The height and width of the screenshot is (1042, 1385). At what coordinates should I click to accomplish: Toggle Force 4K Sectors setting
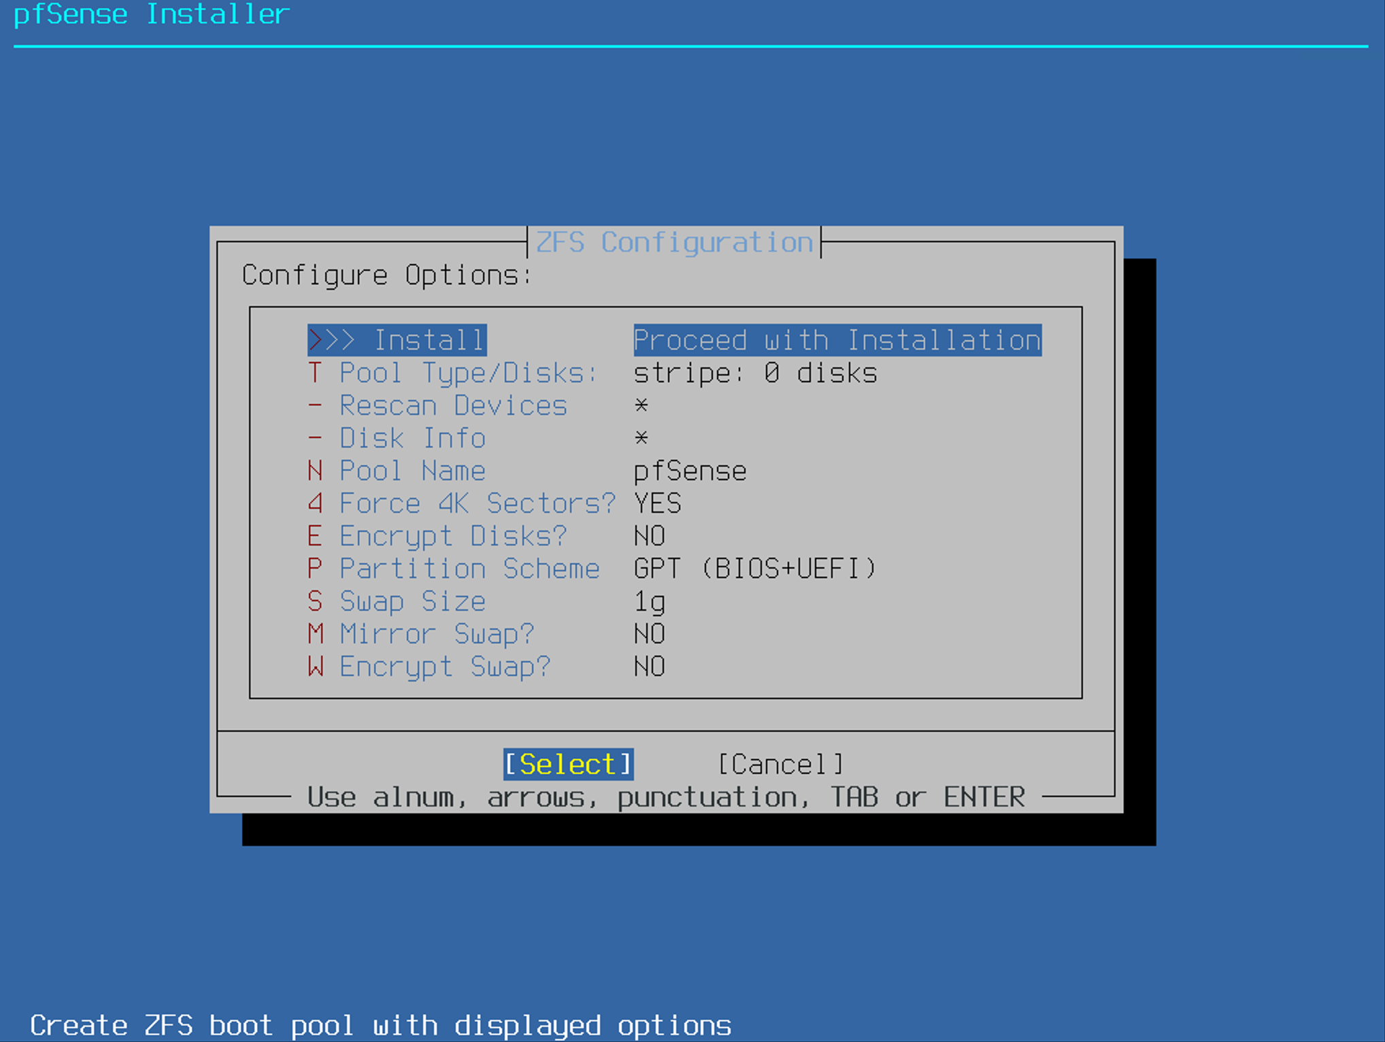[476, 503]
